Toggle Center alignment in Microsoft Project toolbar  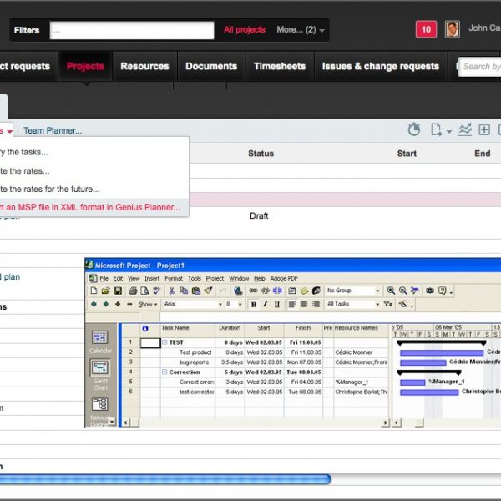pos(304,304)
